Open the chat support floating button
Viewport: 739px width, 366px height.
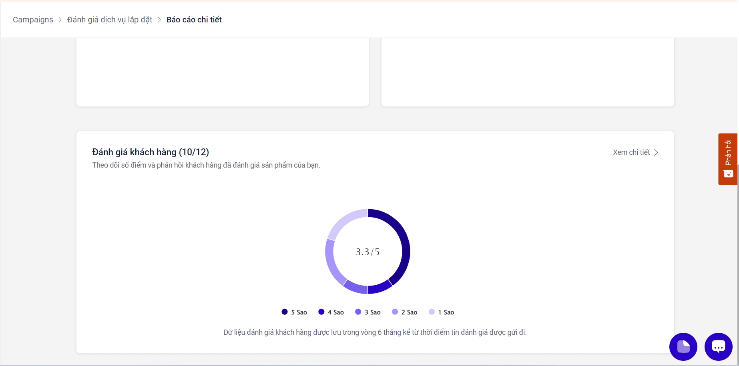click(718, 347)
